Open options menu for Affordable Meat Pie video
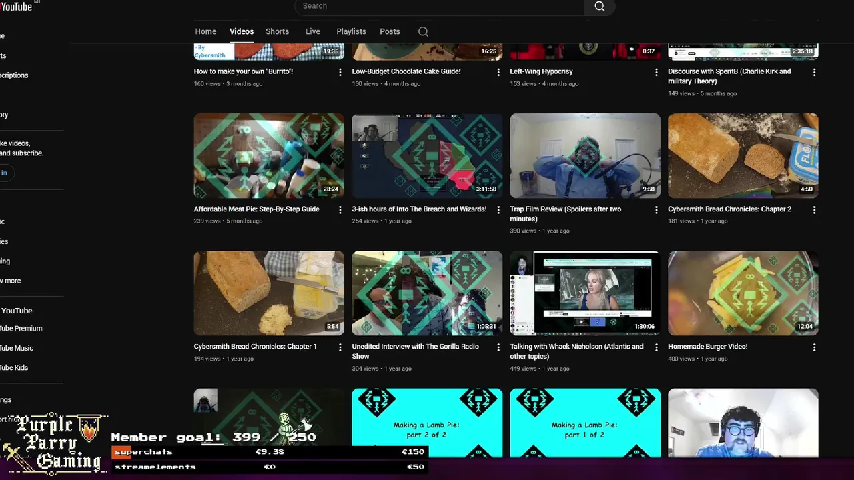854x480 pixels. (340, 210)
